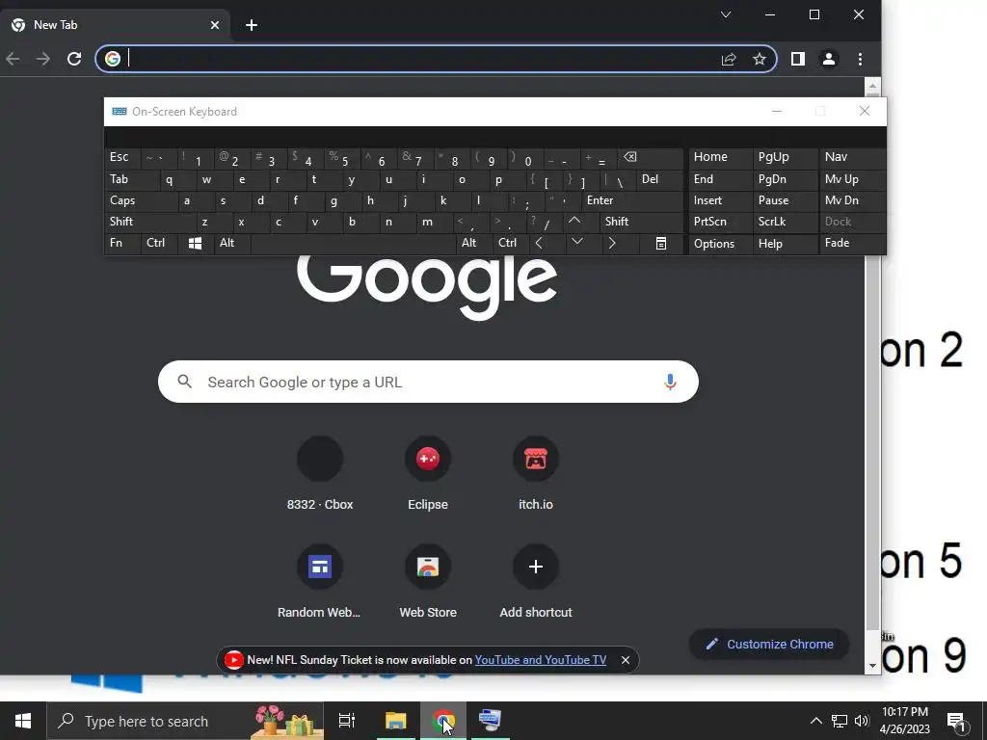
Task: Open the notification center icon
Action: click(x=957, y=721)
